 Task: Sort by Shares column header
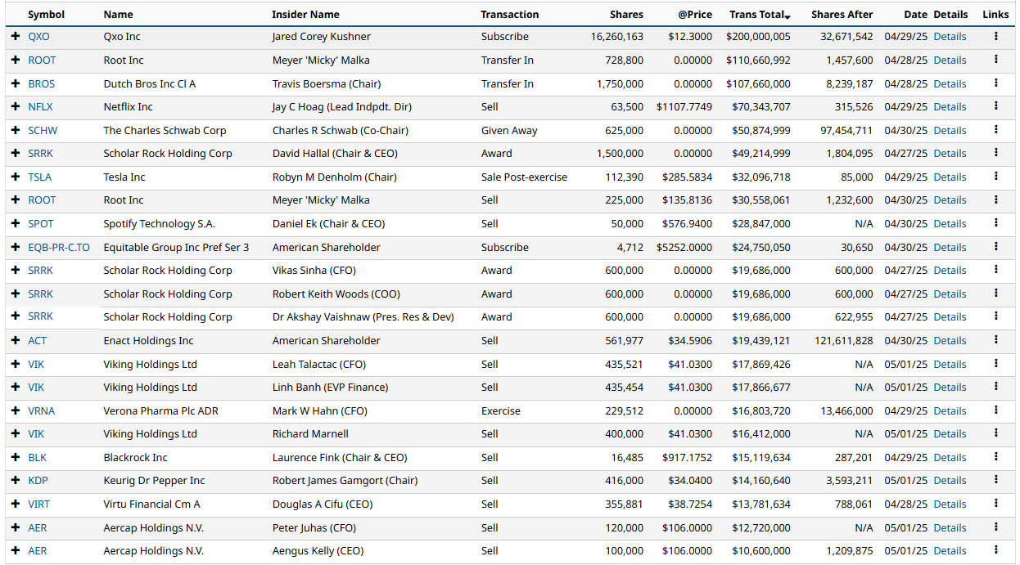coord(626,14)
